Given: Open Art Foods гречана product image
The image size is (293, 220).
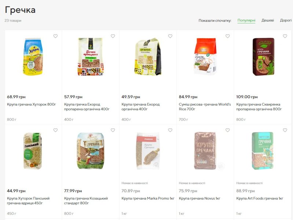Looking at the screenshot, I should coord(263,151).
